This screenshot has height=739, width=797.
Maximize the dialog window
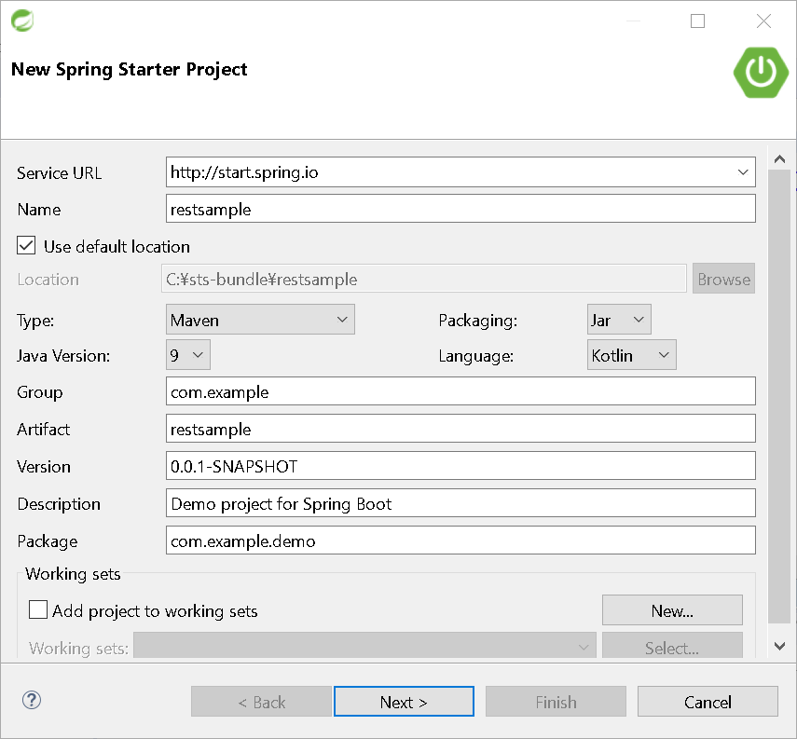click(697, 21)
